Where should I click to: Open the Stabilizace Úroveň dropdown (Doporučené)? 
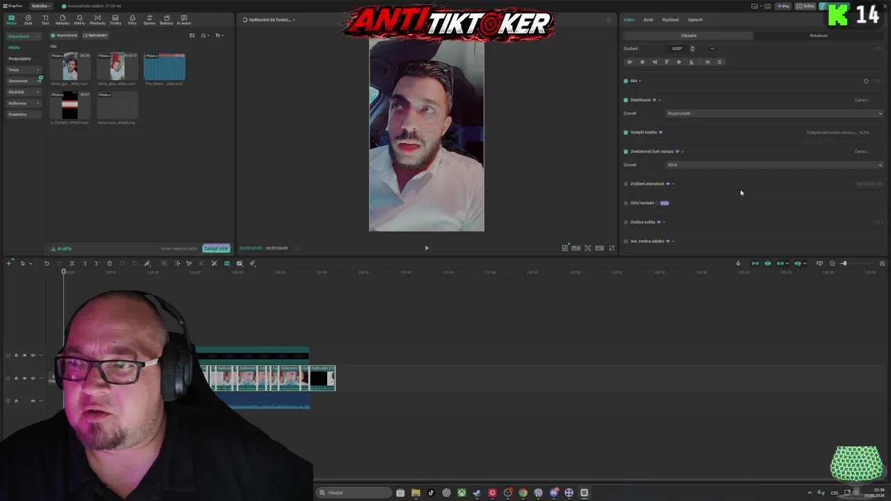pos(775,113)
